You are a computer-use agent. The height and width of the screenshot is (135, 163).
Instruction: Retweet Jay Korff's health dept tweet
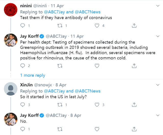pos(60,66)
